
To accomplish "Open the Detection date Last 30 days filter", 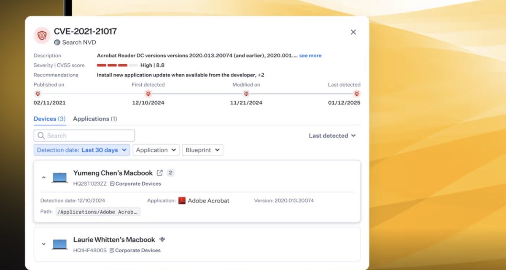I will [82, 150].
